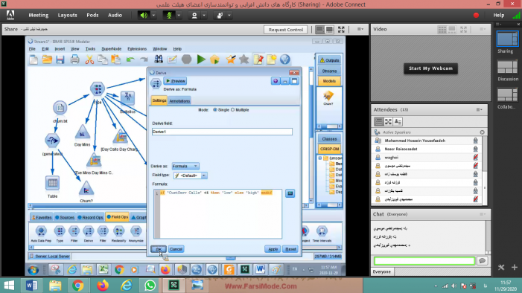Select the Single mode radio button

[215, 110]
